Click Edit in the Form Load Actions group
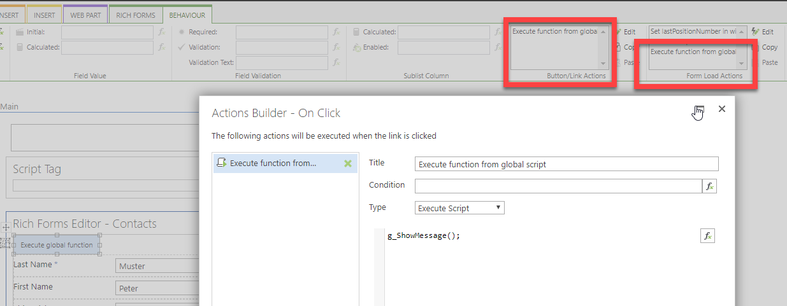The height and width of the screenshot is (306, 787). coord(763,32)
